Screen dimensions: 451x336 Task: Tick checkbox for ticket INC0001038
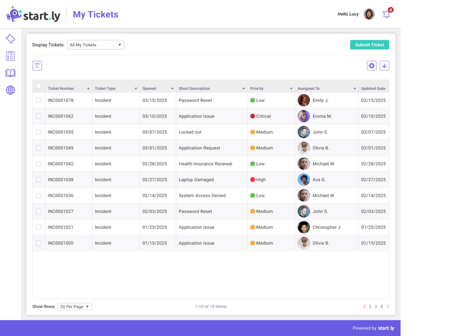tap(39, 180)
